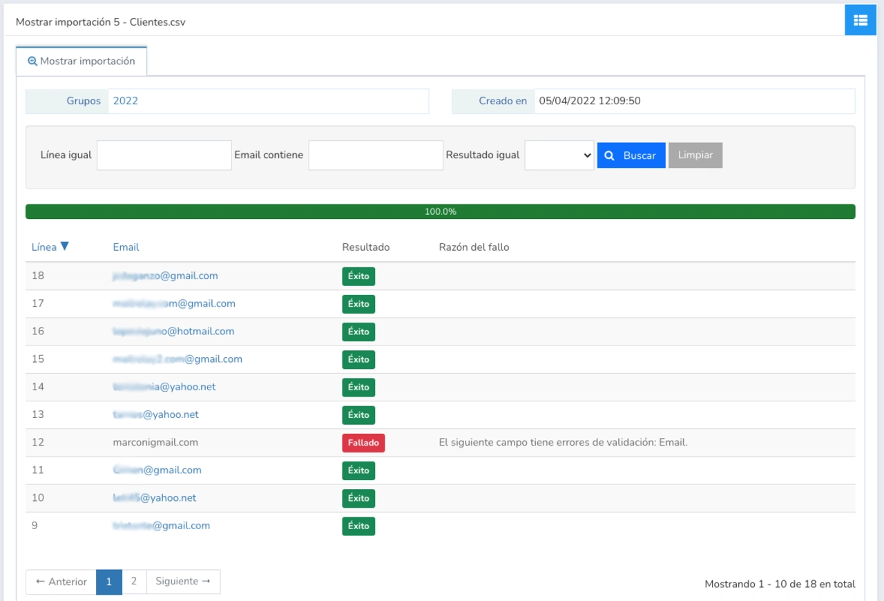Open email link on line 18
This screenshot has width=884, height=601.
165,276
